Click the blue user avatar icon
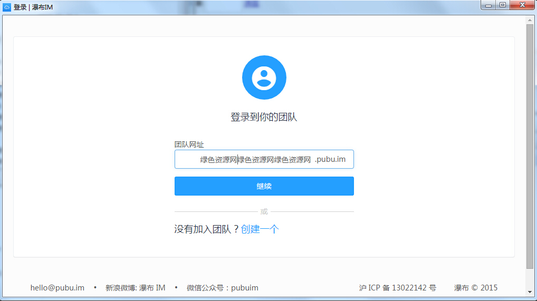 [264, 77]
